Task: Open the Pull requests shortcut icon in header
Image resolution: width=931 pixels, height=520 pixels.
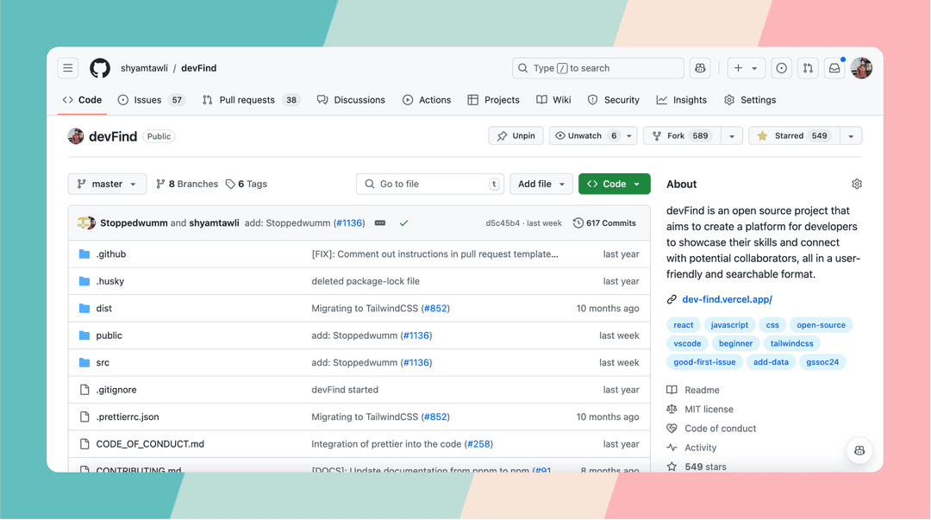Action: coord(808,68)
